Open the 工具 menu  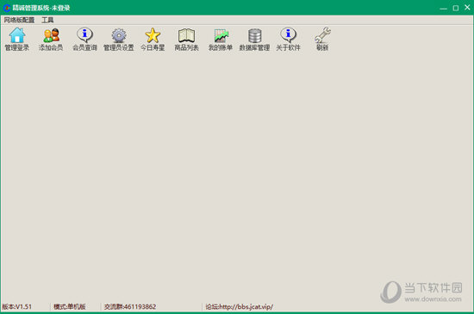[47, 20]
